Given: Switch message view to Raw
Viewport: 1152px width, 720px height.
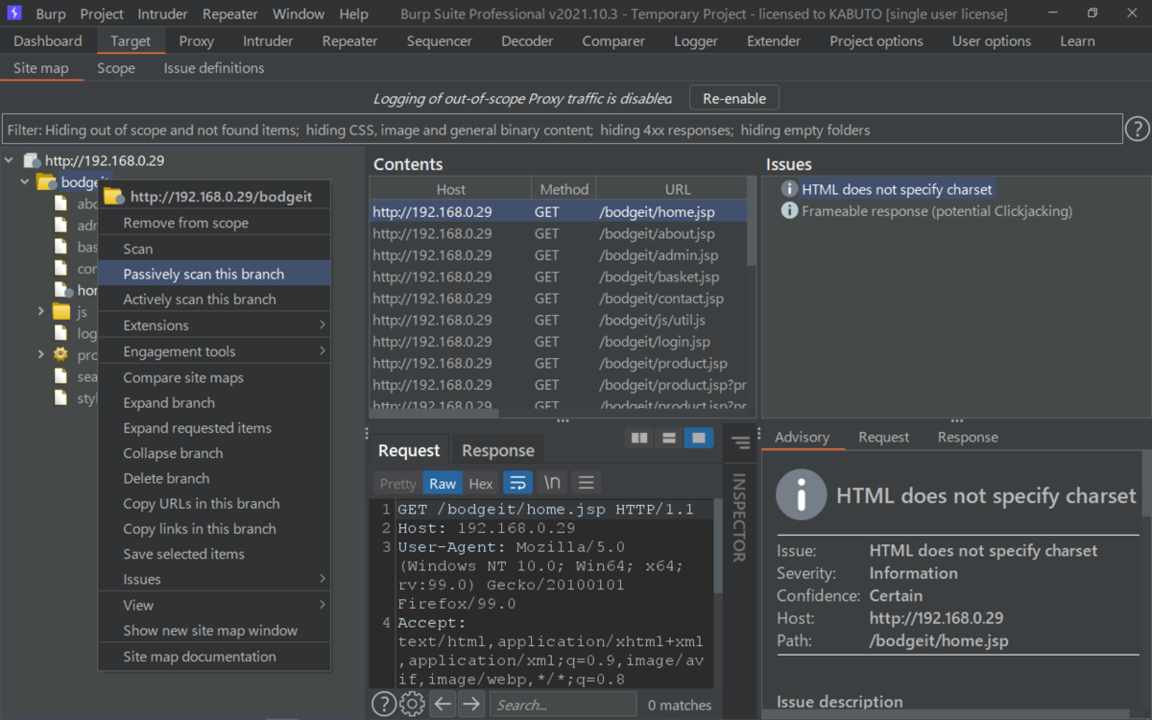Looking at the screenshot, I should pyautogui.click(x=443, y=484).
